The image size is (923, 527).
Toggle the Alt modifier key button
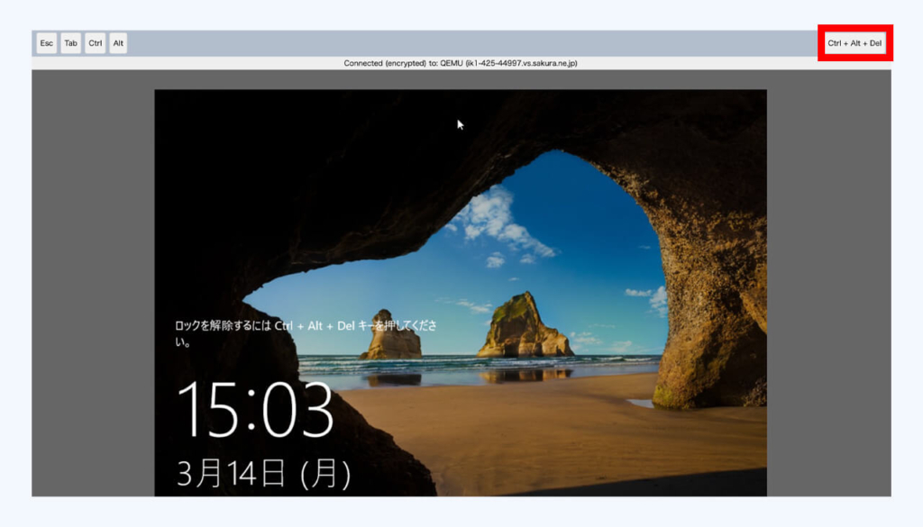click(x=118, y=43)
